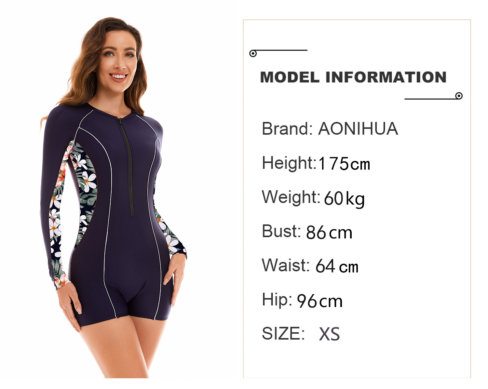This screenshot has height=389, width=488.
Task: Click the Waist 64cm line
Action: (310, 266)
